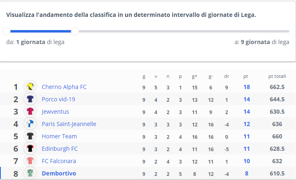296x180 pixels.
Task: Click Paris Saint-Jeannelle blue-white jersey icon
Action: pyautogui.click(x=30, y=124)
